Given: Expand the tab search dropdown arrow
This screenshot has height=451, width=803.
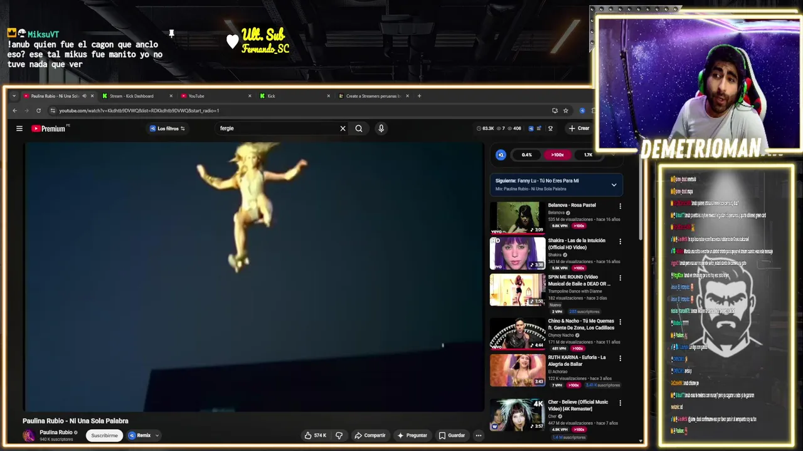Looking at the screenshot, I should (x=14, y=96).
